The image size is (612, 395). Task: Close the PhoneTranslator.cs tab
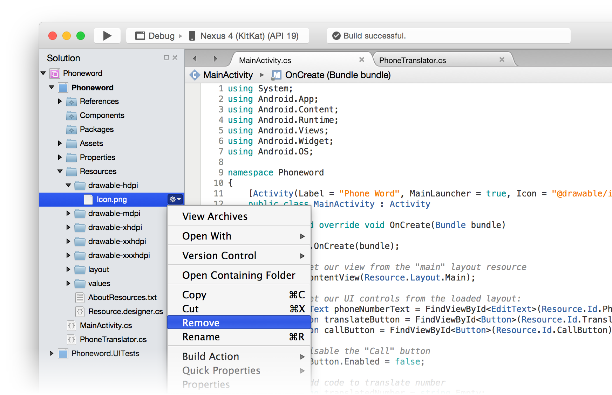[x=502, y=60]
